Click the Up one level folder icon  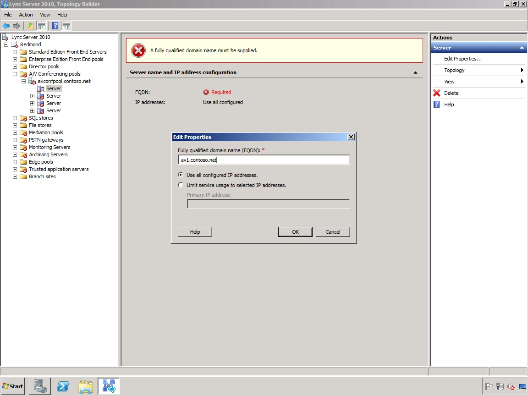pyautogui.click(x=31, y=26)
